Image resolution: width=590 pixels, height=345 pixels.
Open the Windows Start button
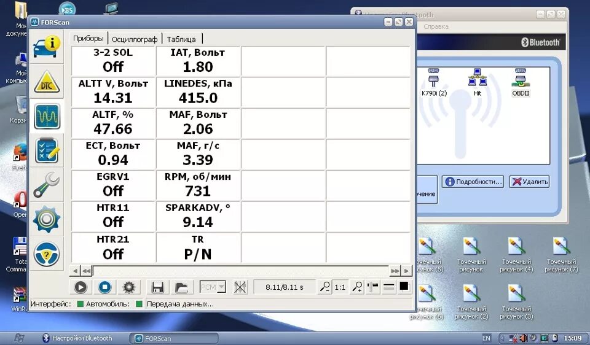click(x=19, y=338)
